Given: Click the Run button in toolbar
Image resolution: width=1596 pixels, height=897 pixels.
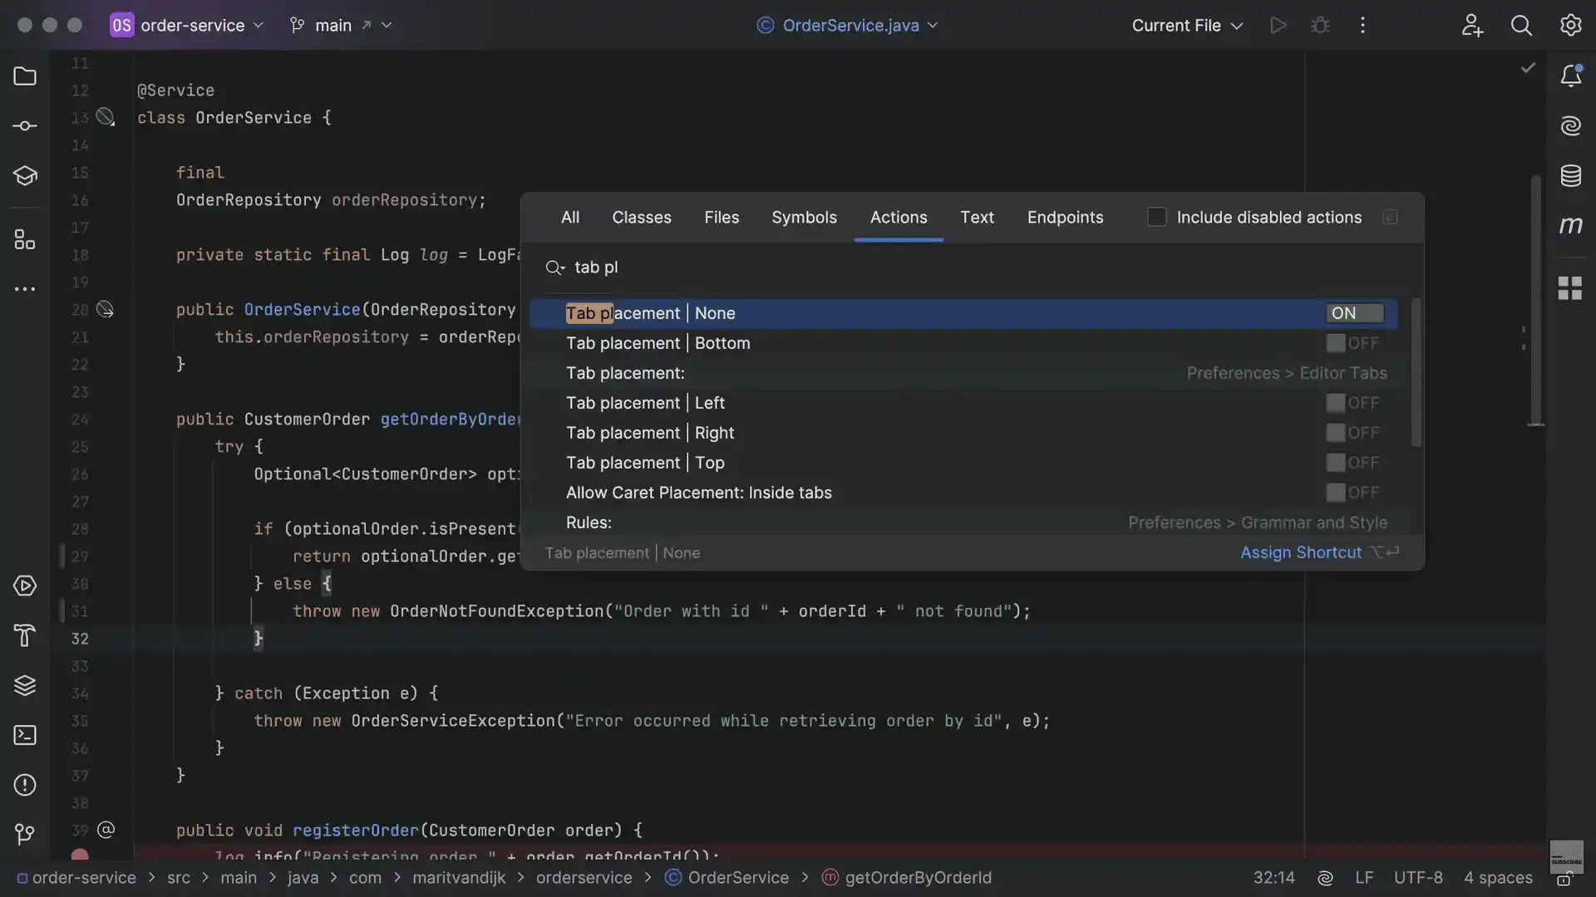Looking at the screenshot, I should [1278, 25].
